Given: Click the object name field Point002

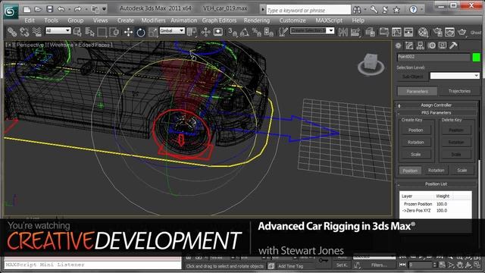Looking at the screenshot, I should [433, 57].
